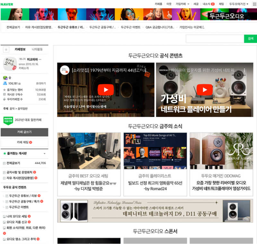Click the 미교파파 manager more options
This screenshot has width=257, height=244.
coord(40,59)
